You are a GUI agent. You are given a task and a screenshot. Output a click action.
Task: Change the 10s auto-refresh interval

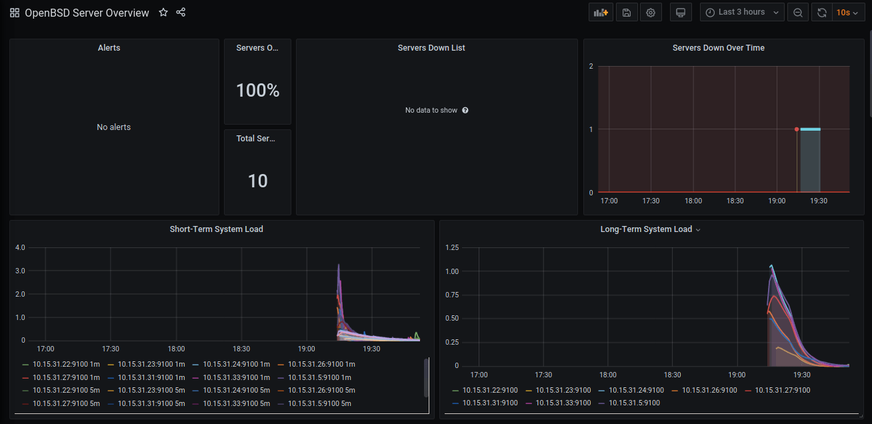pyautogui.click(x=849, y=12)
